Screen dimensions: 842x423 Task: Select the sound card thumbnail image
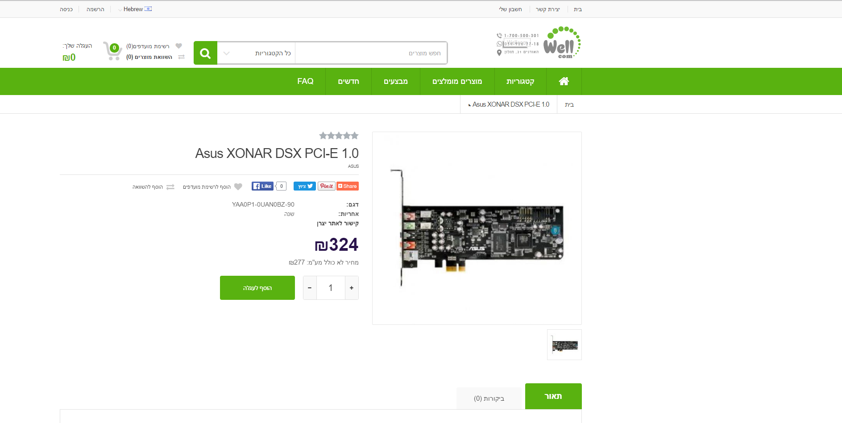(564, 345)
